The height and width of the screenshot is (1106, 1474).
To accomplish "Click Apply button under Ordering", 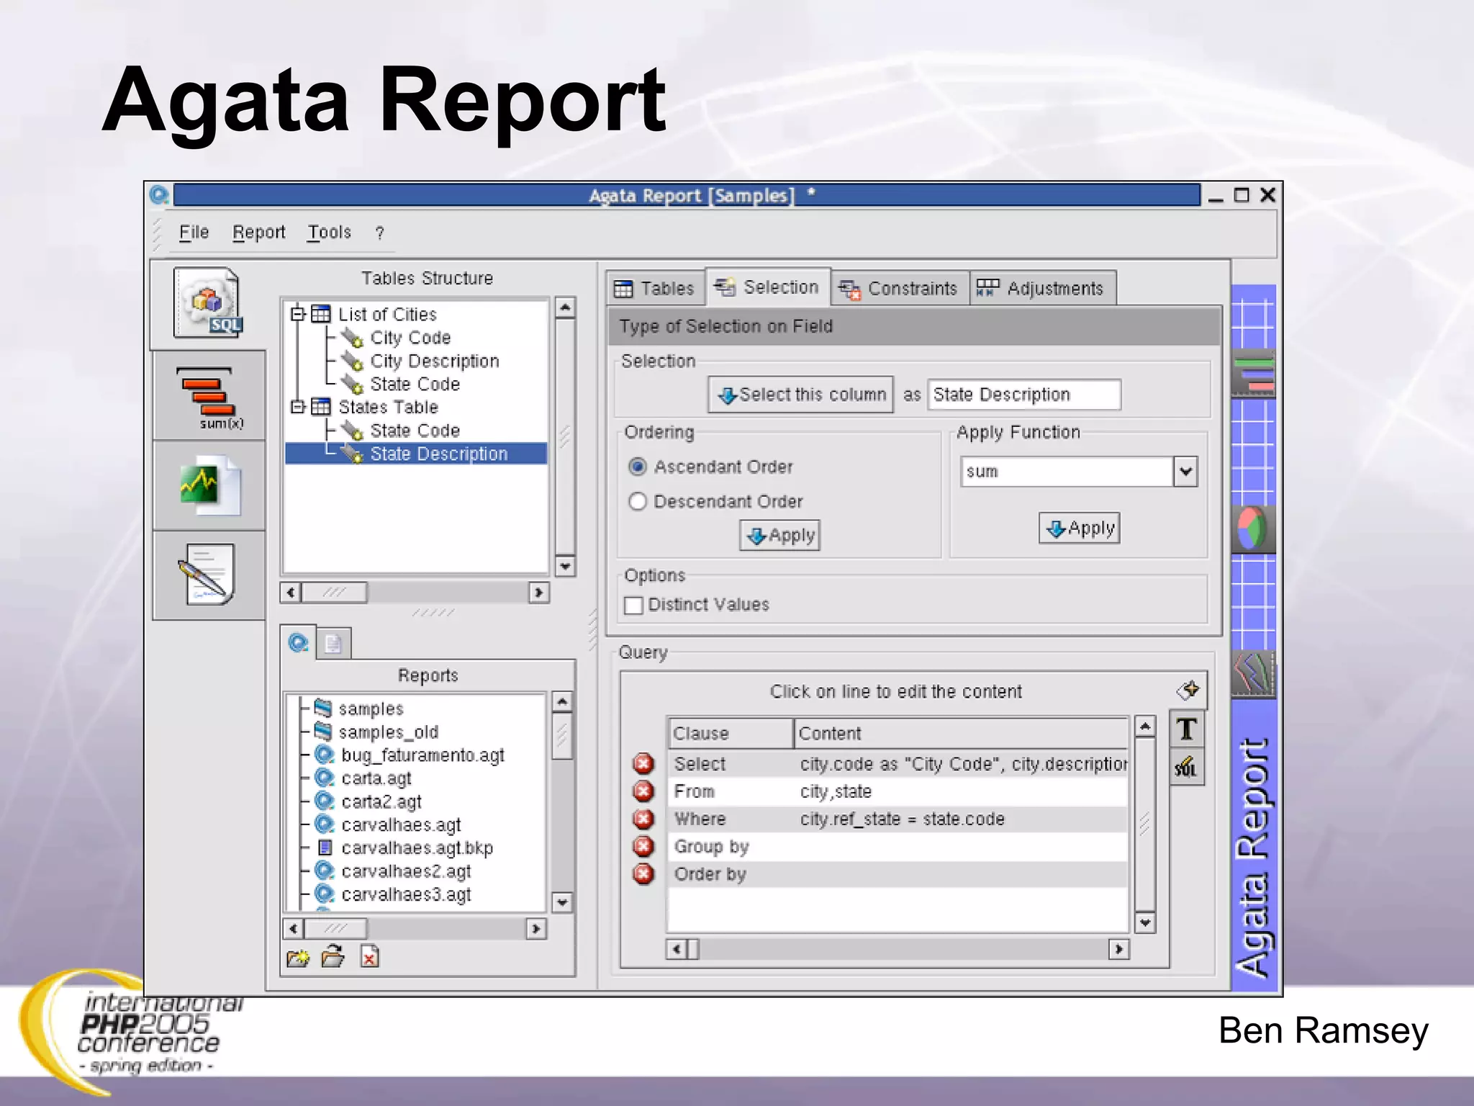I will coord(779,535).
